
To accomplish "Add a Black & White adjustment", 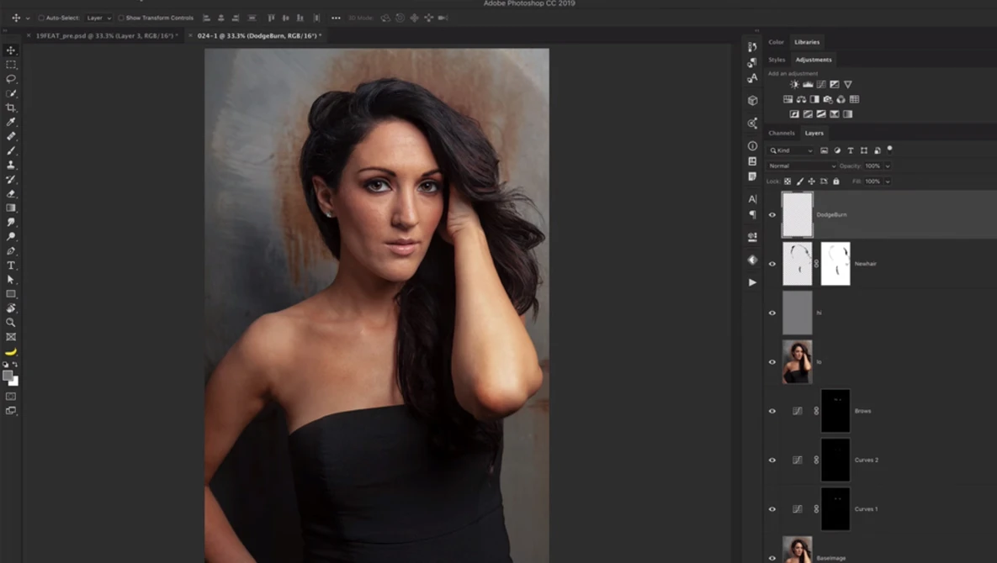I will [x=814, y=100].
